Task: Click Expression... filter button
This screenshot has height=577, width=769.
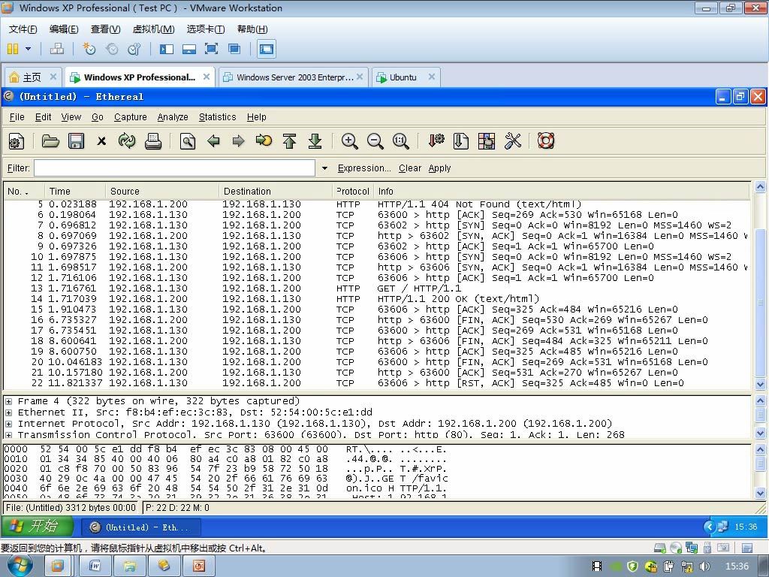Action: [364, 168]
